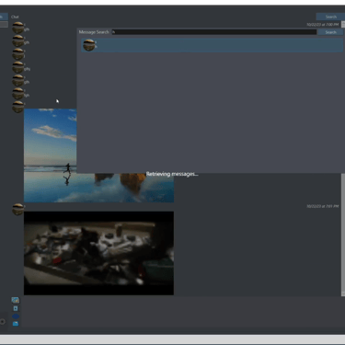Viewport: 345px width, 345px height.
Task: Click the round gear icon at the far left
Action: [x=3, y=322]
